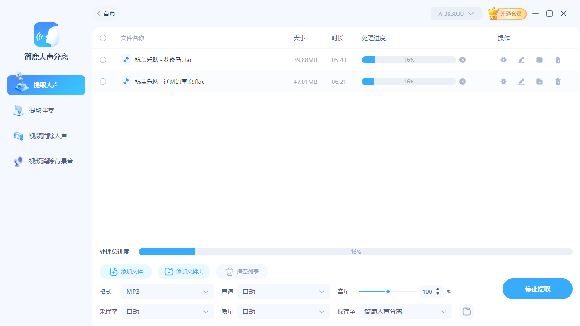Check the box for 花斑马.flac
Screen dimensions: 580x326
[102, 59]
